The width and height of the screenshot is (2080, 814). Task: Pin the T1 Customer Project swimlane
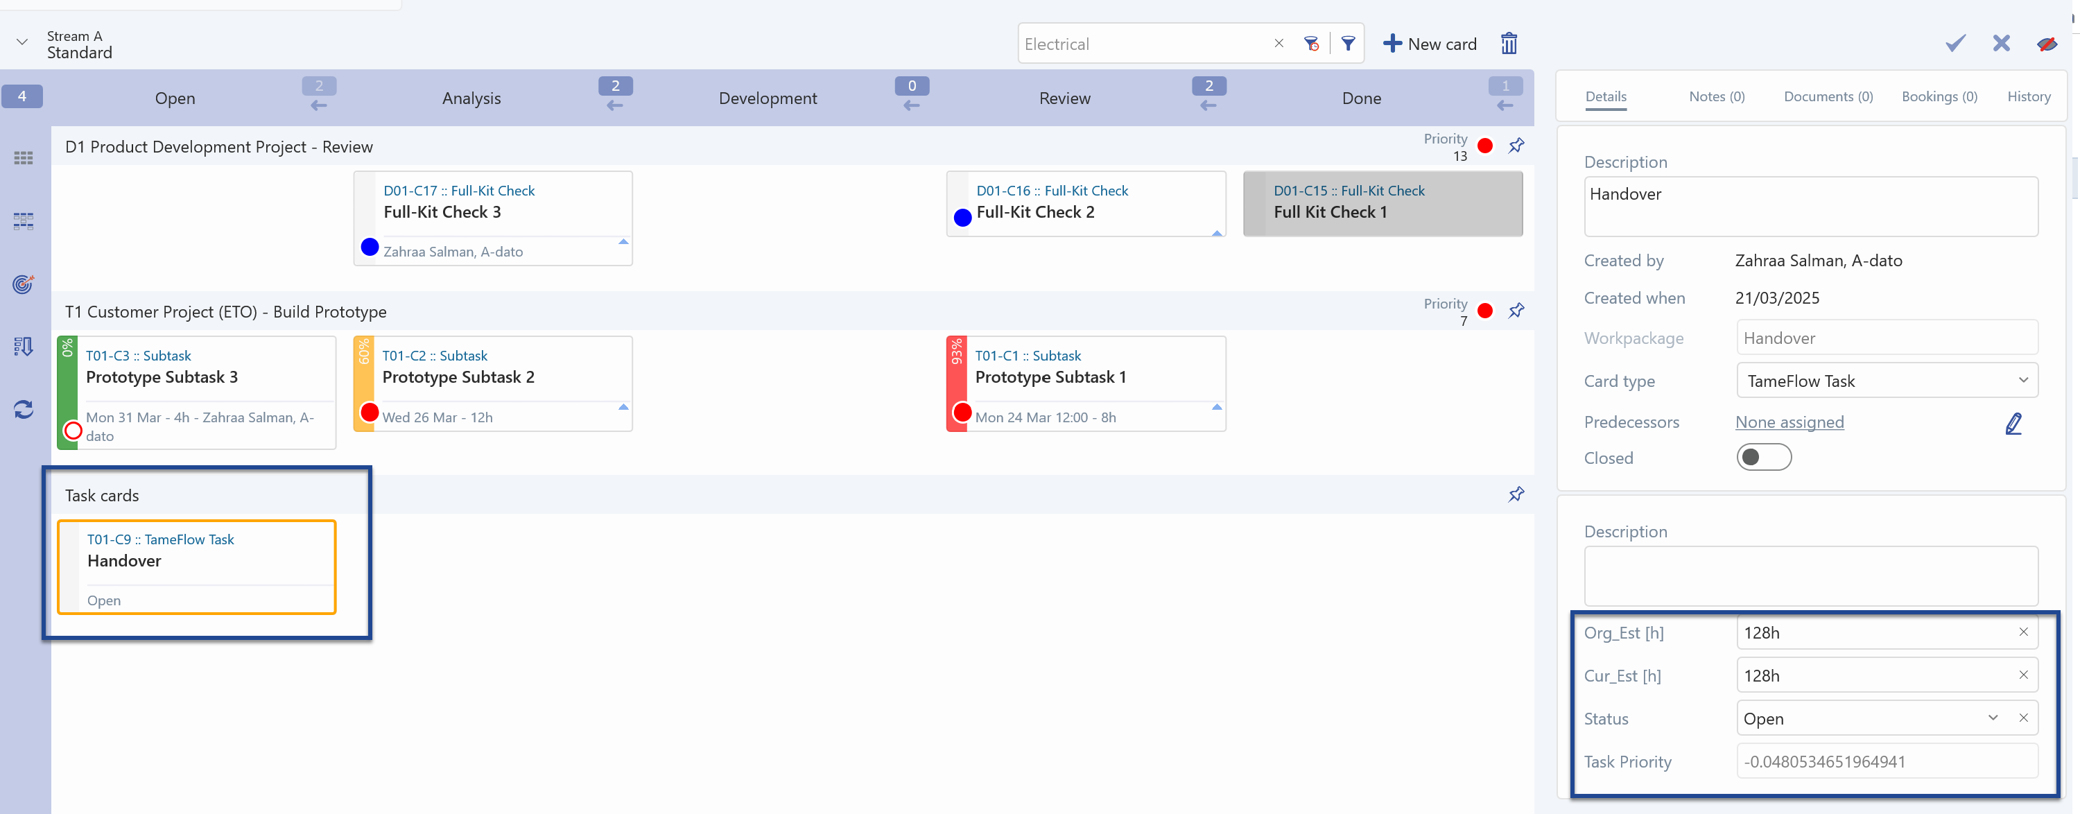click(x=1516, y=310)
